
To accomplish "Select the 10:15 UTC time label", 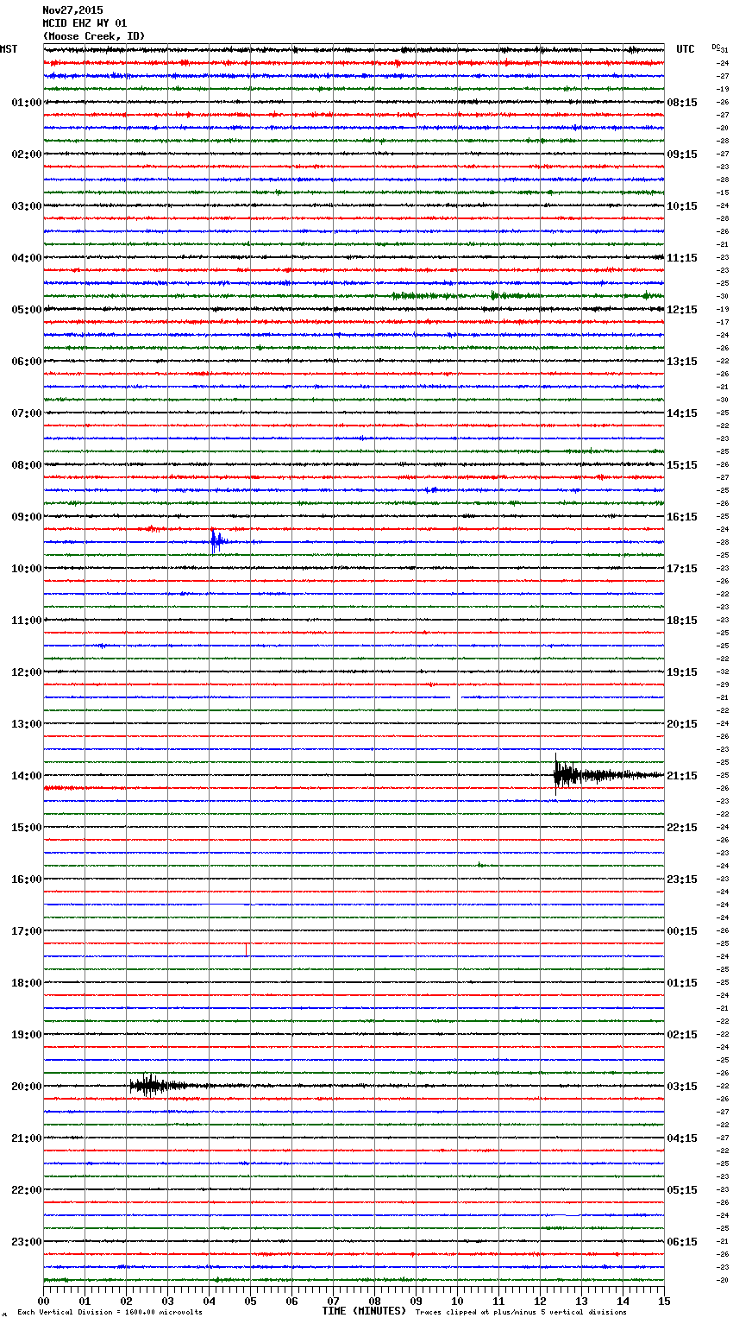I will pos(682,206).
